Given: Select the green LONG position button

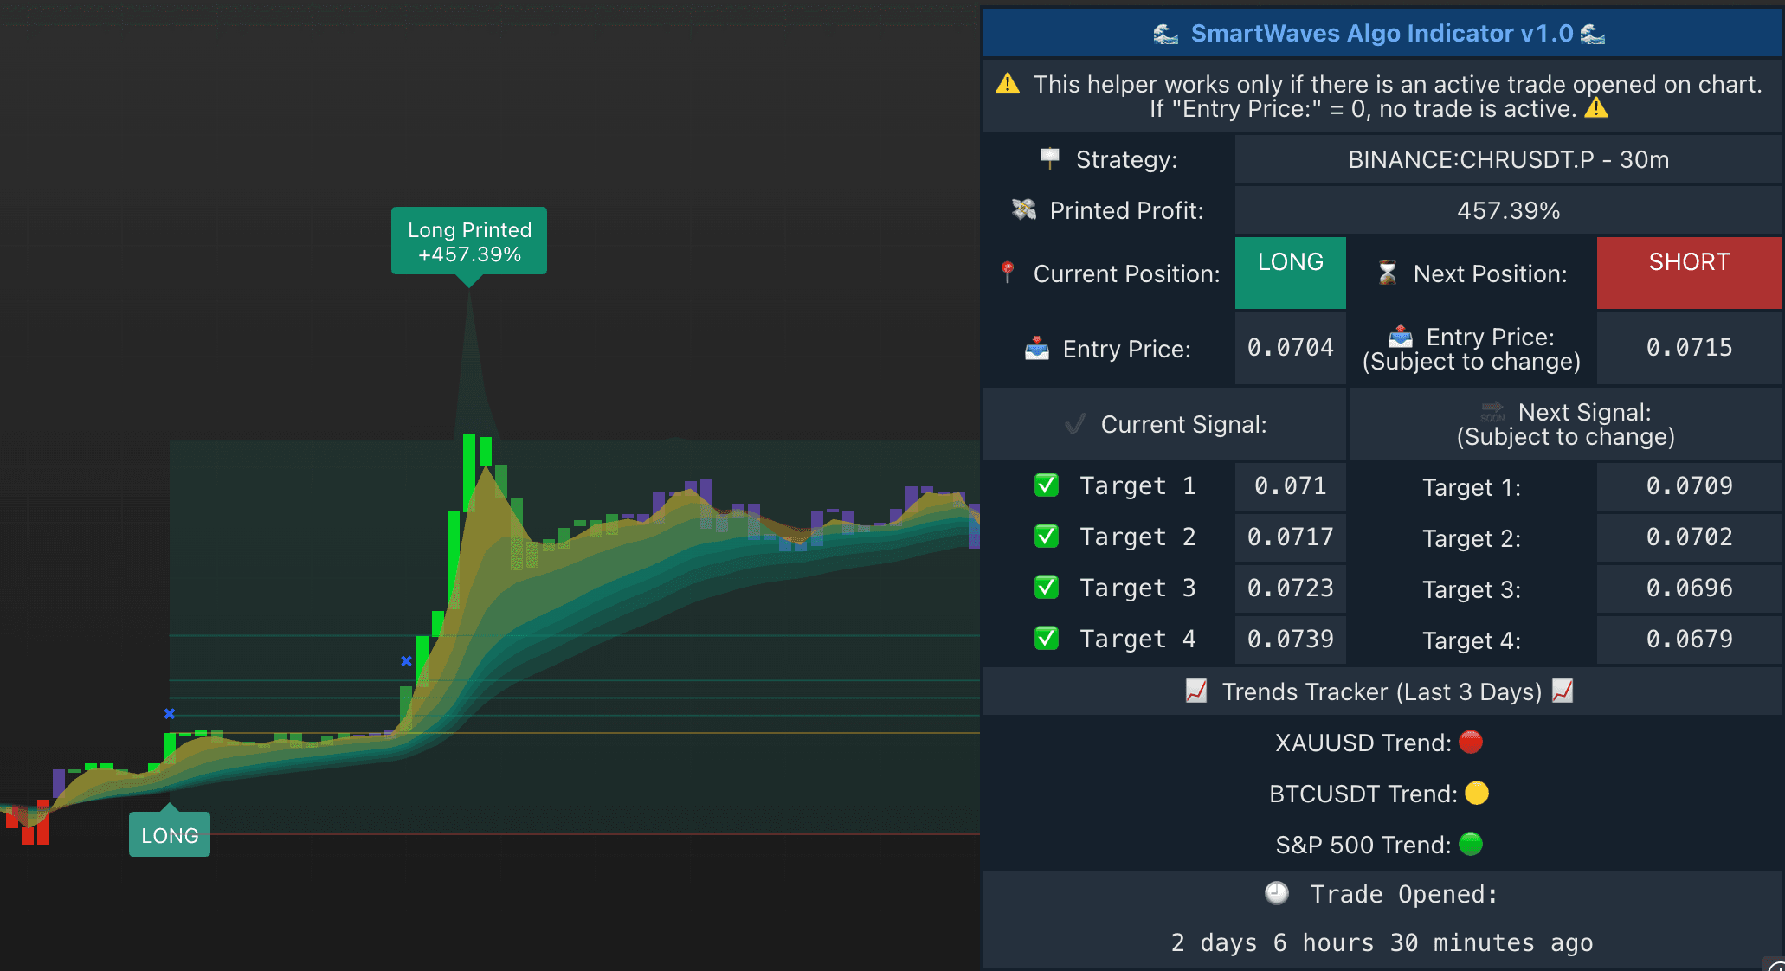Looking at the screenshot, I should pyautogui.click(x=1290, y=273).
